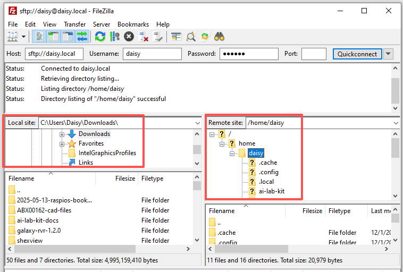Screen dimensions: 403x272
Task: Click the Username input field
Action: 152,54
